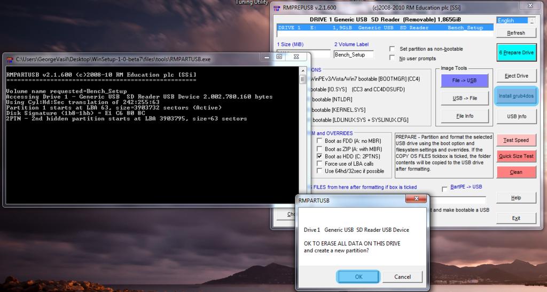Confirm erase by clicking OK
Viewport: 547px width, 292px height.
(358, 277)
